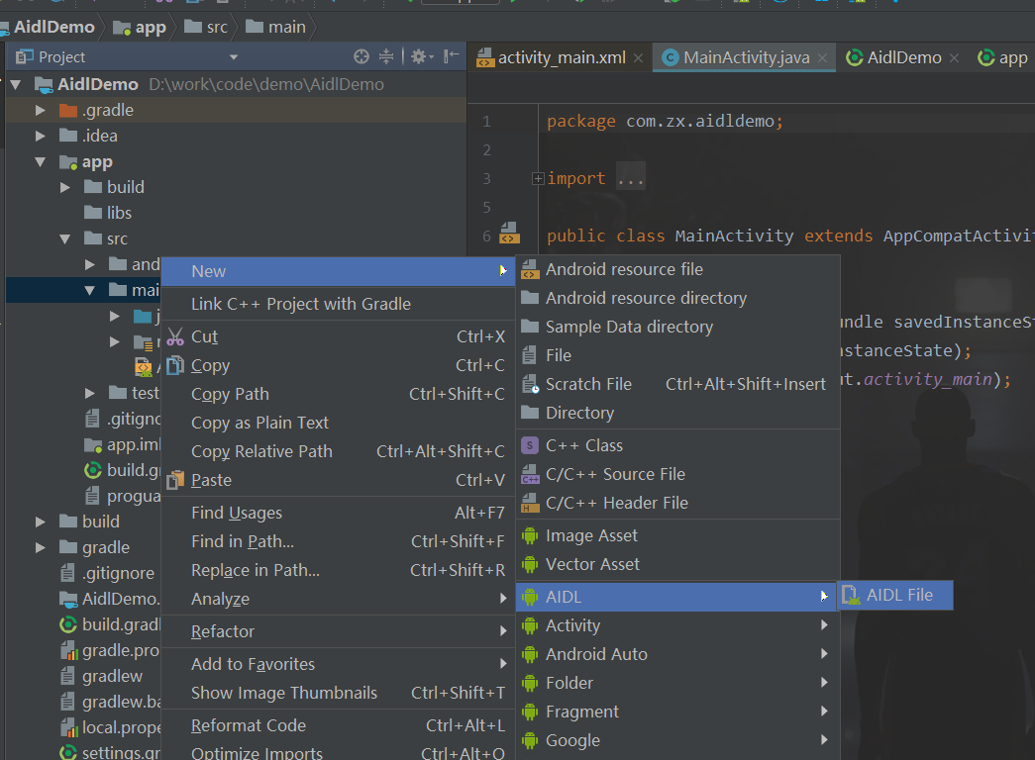Image resolution: width=1035 pixels, height=760 pixels.
Task: Click the Sample Data directory folder icon
Action: [x=530, y=327]
